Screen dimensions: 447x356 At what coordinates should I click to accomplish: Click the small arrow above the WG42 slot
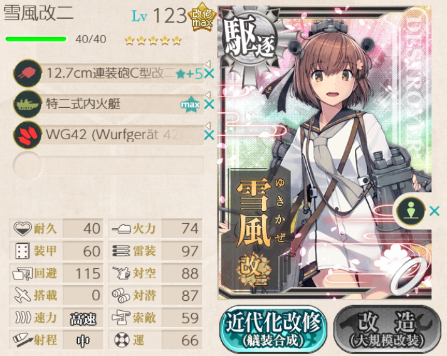coord(208,125)
